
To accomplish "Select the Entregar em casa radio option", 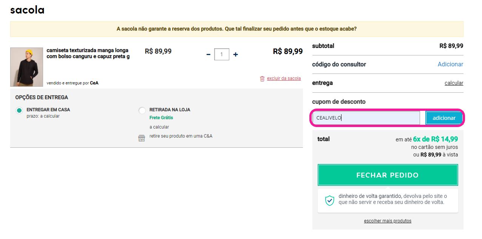I will coord(19,110).
